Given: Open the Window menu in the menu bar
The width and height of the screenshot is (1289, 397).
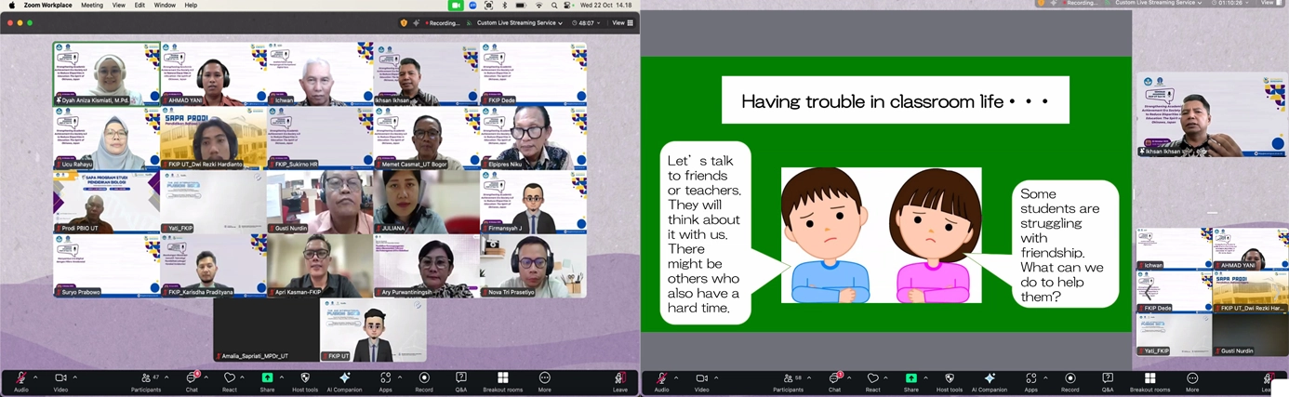Looking at the screenshot, I should [x=165, y=6].
